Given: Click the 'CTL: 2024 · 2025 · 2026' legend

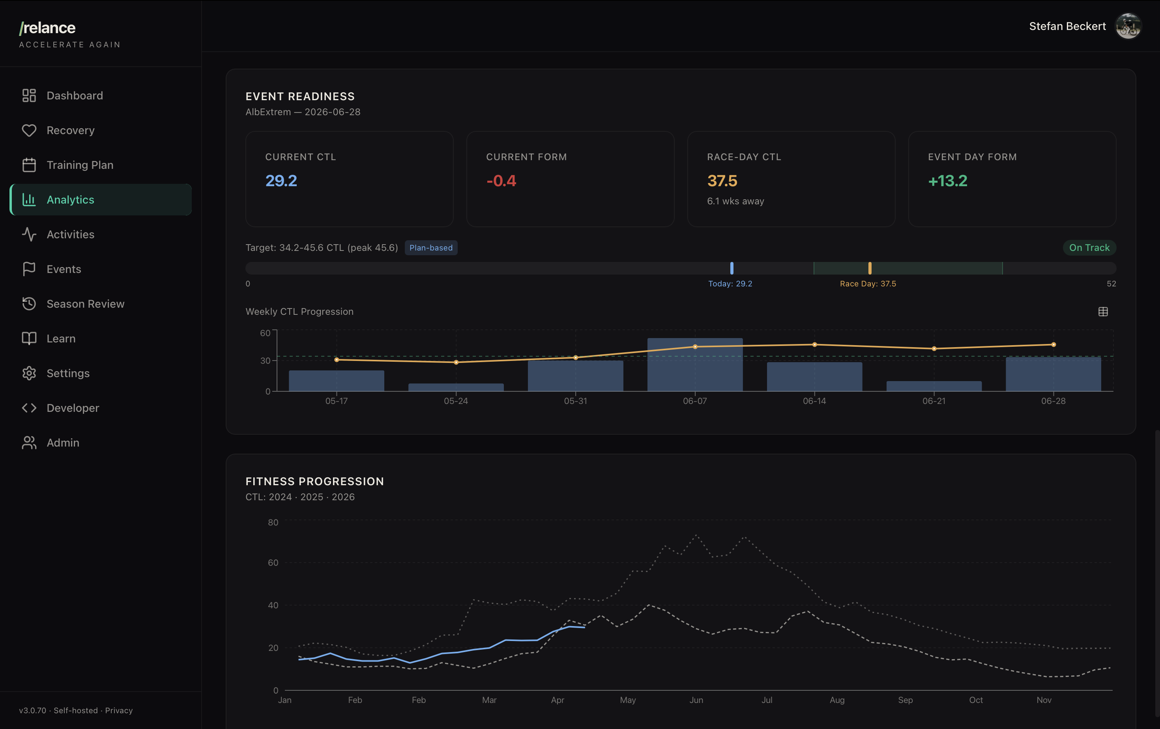Looking at the screenshot, I should [299, 496].
